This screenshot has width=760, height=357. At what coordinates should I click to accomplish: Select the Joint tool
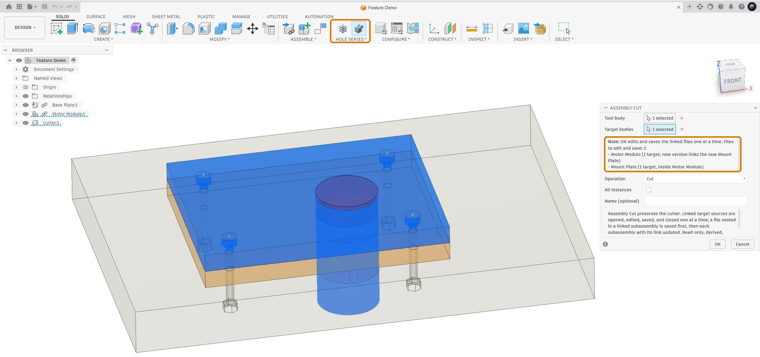[321, 29]
